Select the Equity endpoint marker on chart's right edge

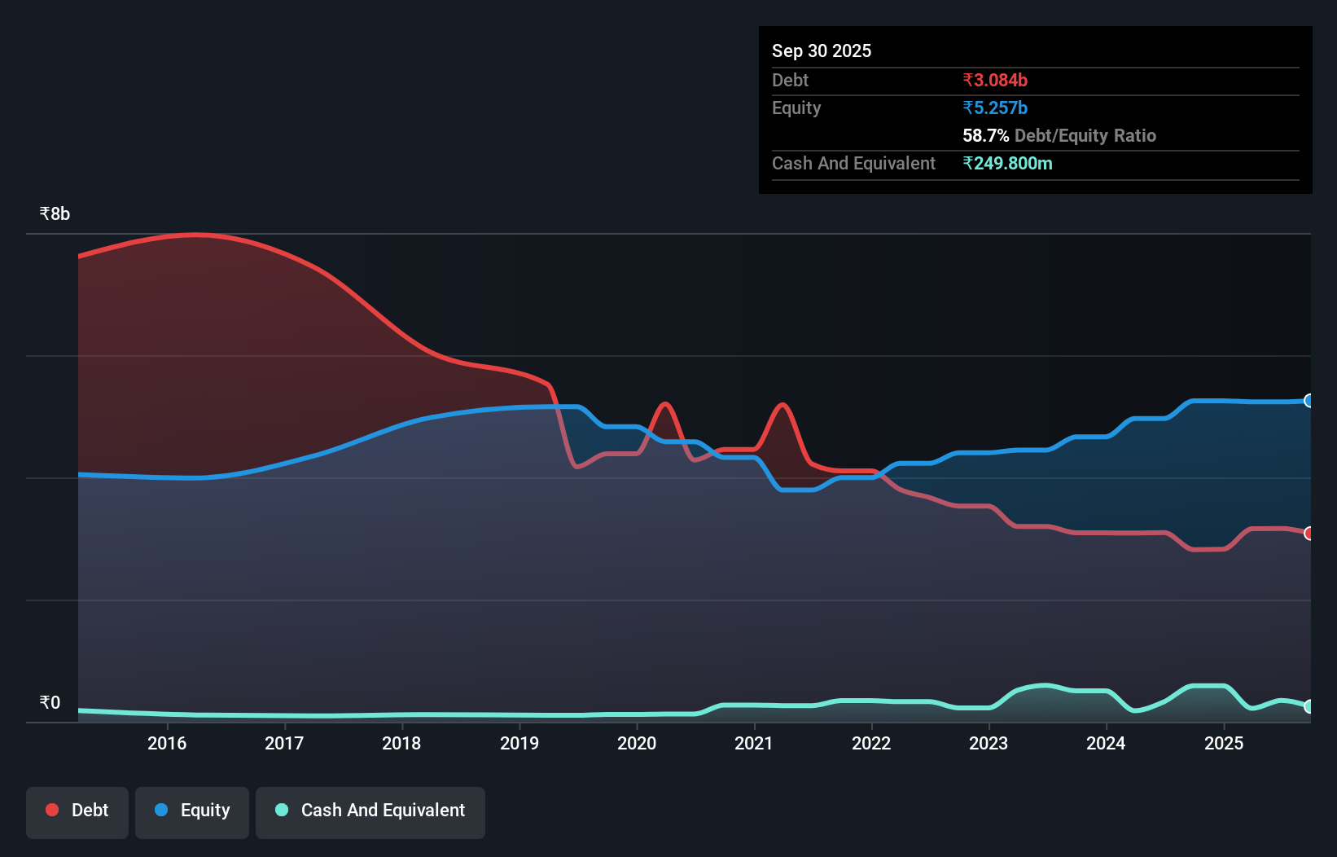click(1309, 400)
